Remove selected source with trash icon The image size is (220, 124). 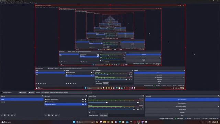click(x=49, y=115)
